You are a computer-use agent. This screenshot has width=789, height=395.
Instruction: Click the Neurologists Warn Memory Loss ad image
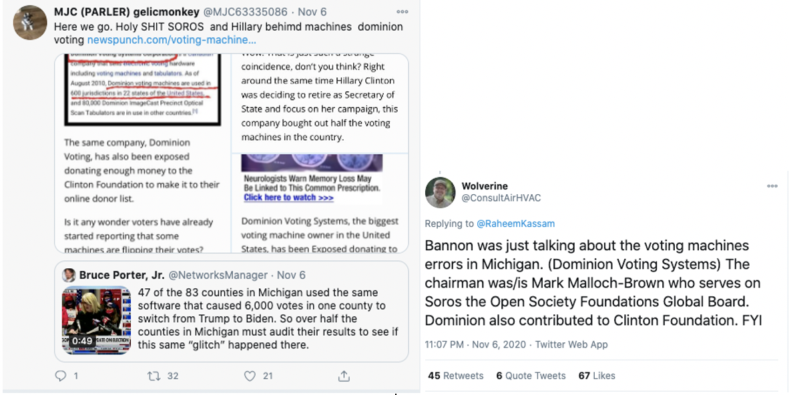[x=312, y=179]
